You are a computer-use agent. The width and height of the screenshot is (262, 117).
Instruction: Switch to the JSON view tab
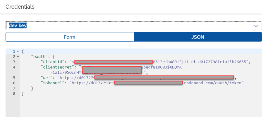[198, 37]
